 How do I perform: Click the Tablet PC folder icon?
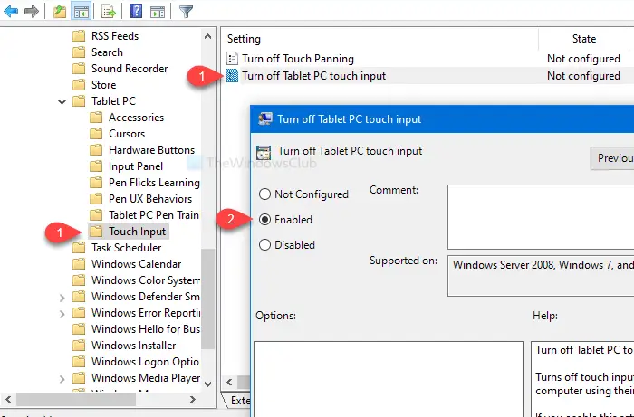coord(79,101)
